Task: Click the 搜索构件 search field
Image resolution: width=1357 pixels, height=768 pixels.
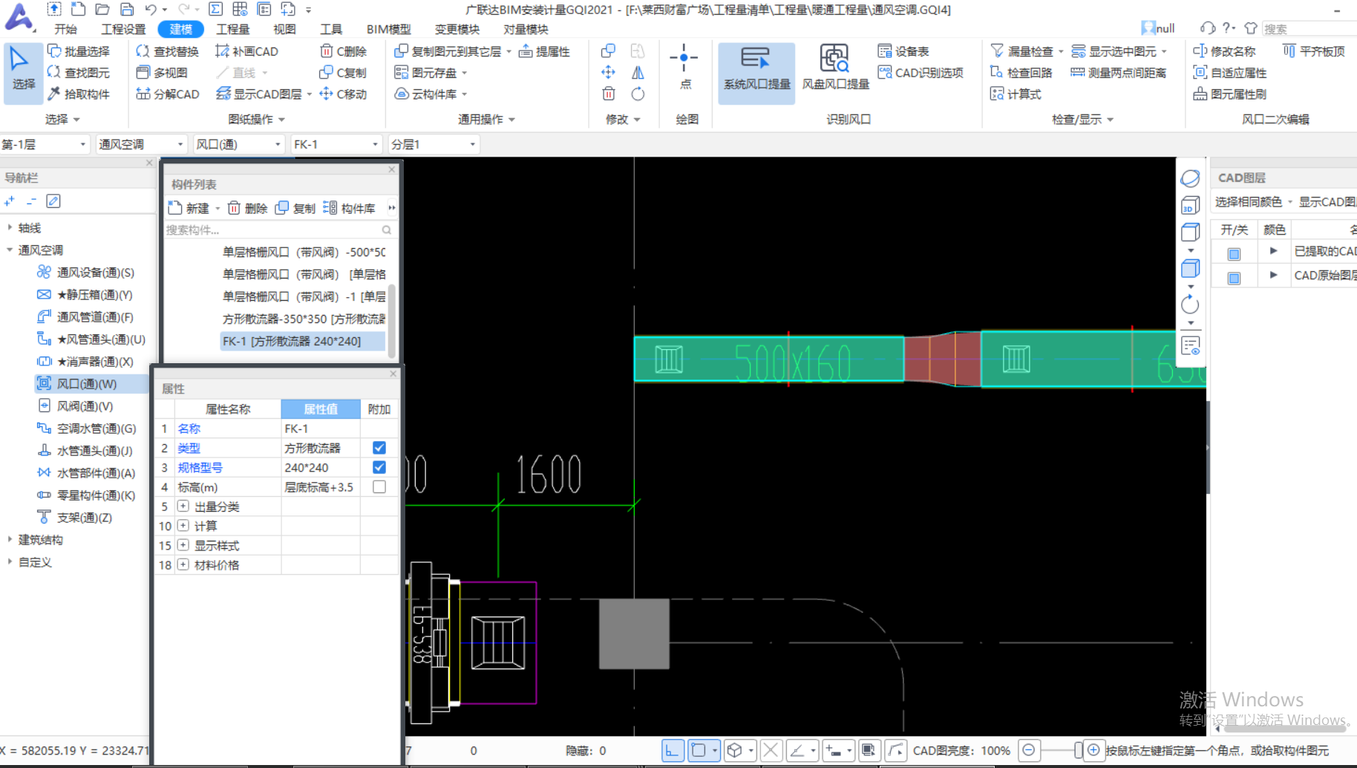Action: click(278, 230)
